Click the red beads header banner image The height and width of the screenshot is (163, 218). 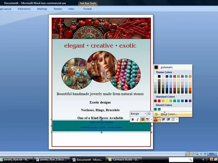pos(101,28)
